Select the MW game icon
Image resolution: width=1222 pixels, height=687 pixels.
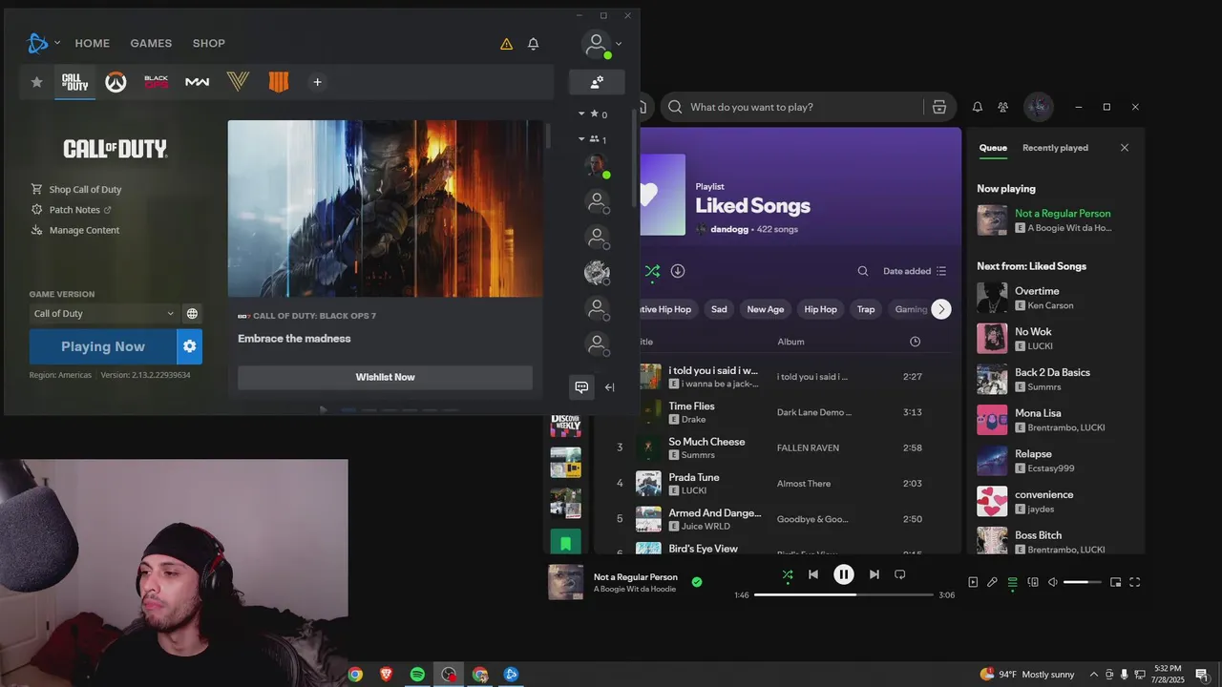(197, 82)
